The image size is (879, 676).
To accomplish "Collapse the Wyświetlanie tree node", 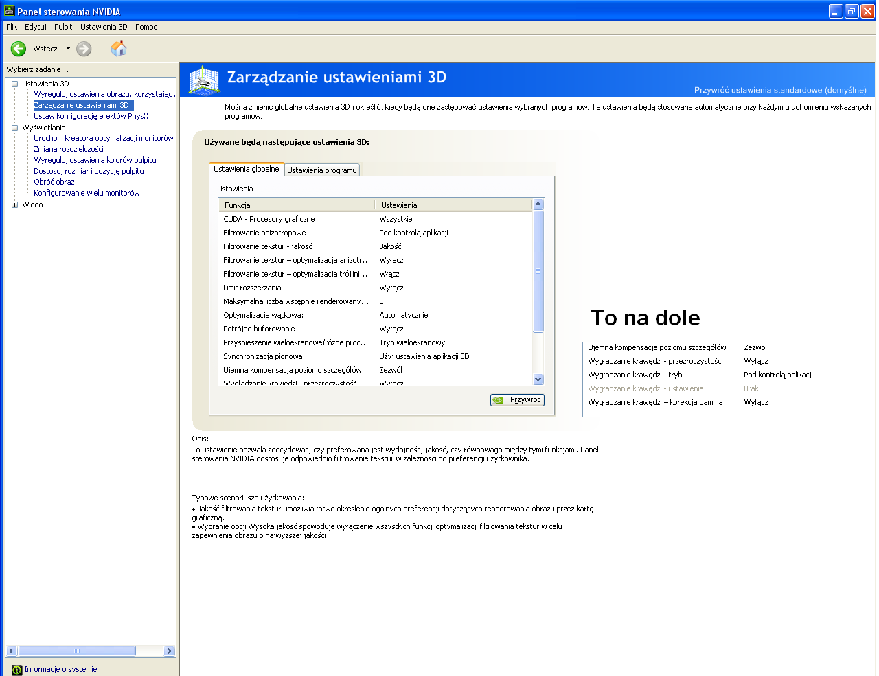I will pos(14,128).
